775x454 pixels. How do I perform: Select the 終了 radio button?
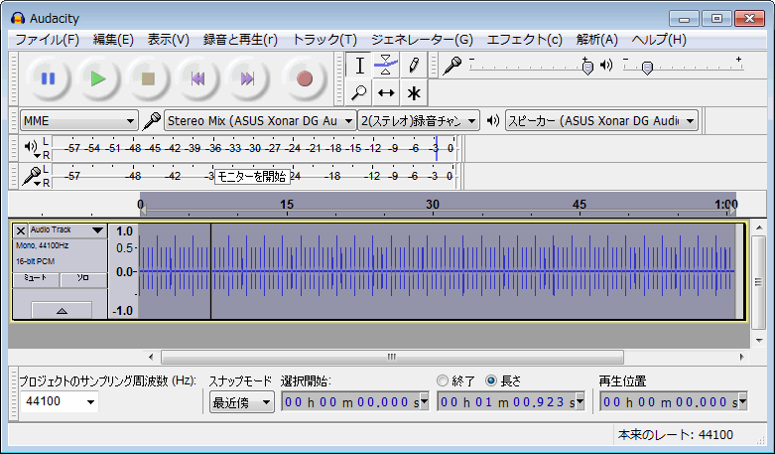pos(443,380)
